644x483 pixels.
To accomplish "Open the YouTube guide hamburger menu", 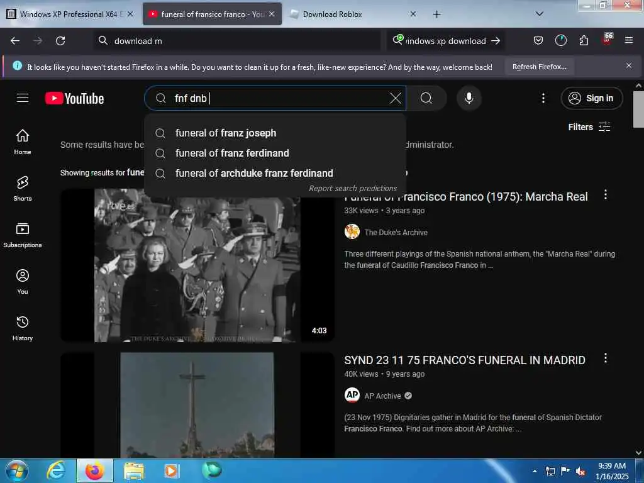I will (23, 98).
